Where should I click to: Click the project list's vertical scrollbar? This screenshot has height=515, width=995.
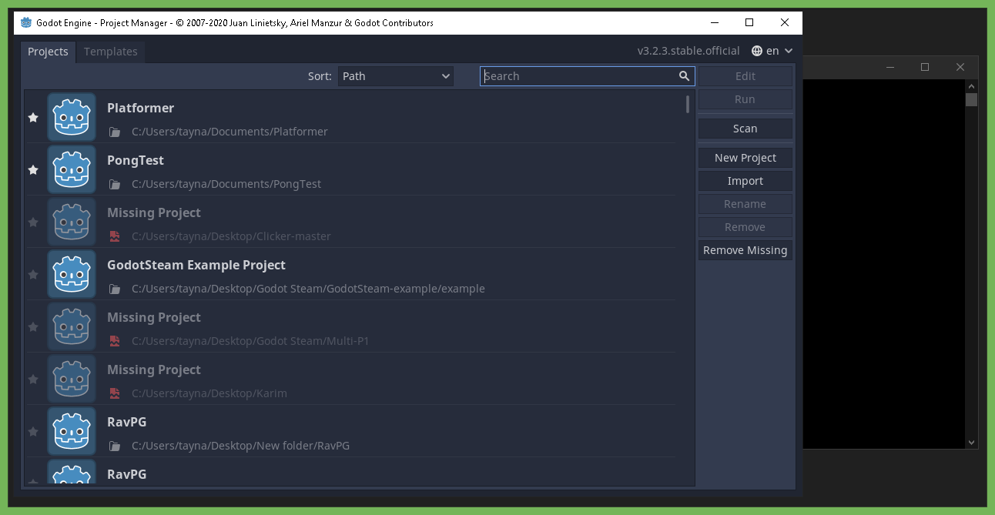click(x=688, y=104)
